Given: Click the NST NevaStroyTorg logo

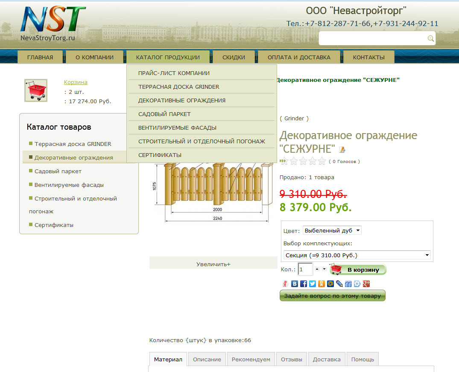Looking at the screenshot, I should coord(53,24).
